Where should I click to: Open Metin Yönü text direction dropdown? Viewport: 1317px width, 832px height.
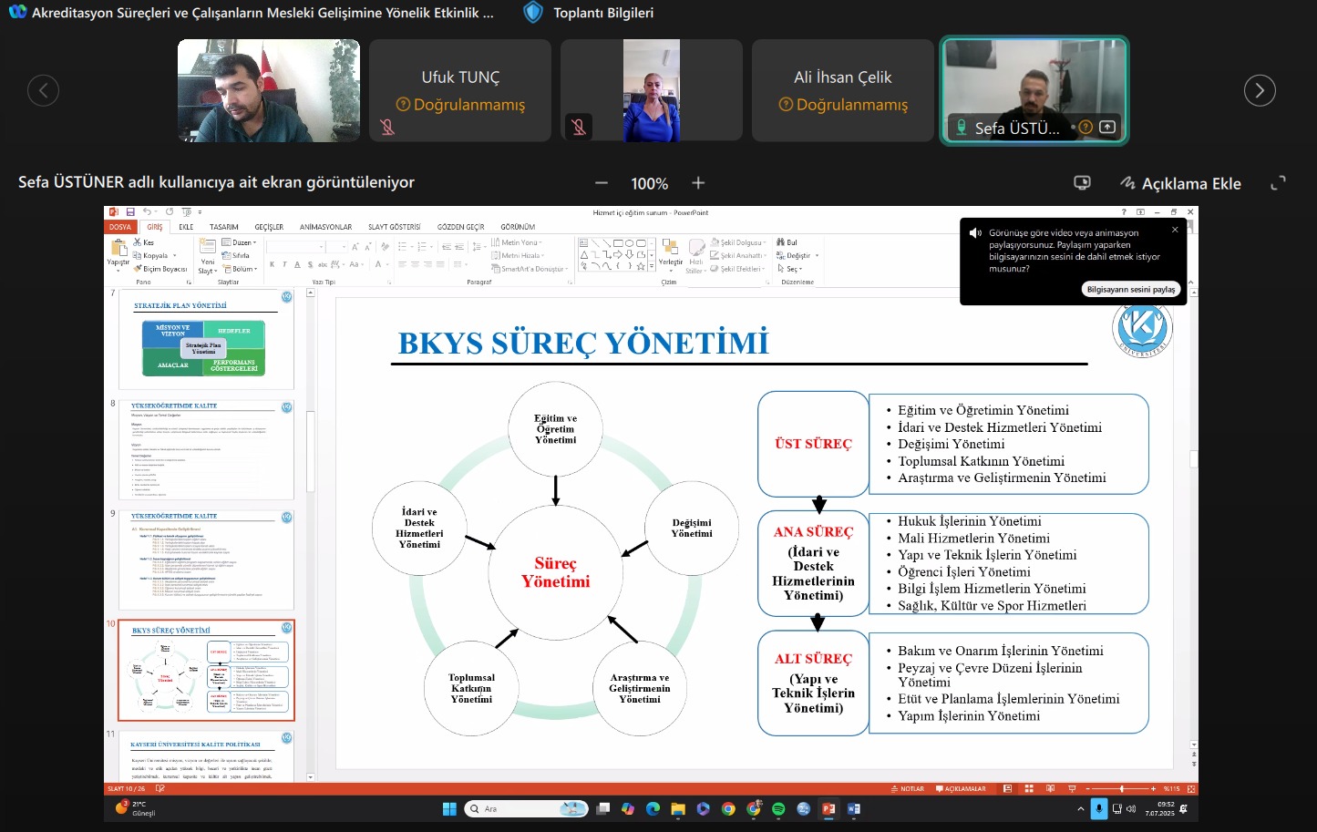click(517, 242)
